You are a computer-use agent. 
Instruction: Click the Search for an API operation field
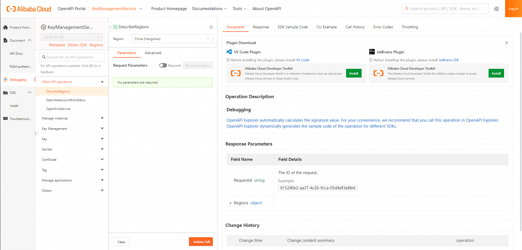[72, 57]
